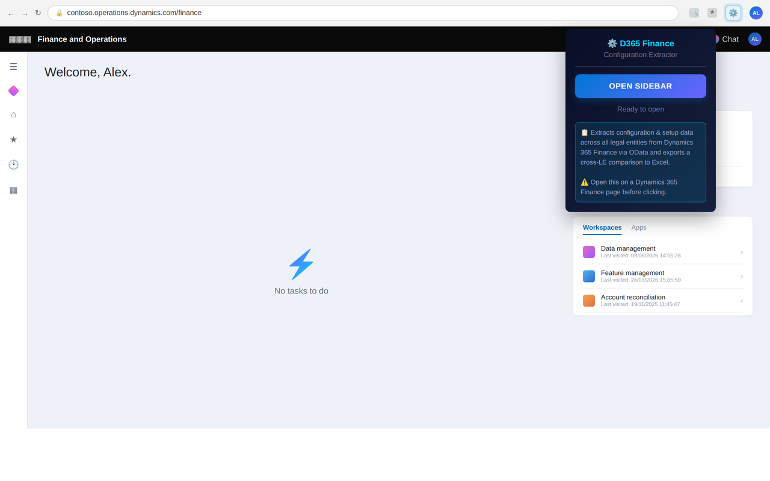Click the 'Ready to open' status text

(x=641, y=109)
